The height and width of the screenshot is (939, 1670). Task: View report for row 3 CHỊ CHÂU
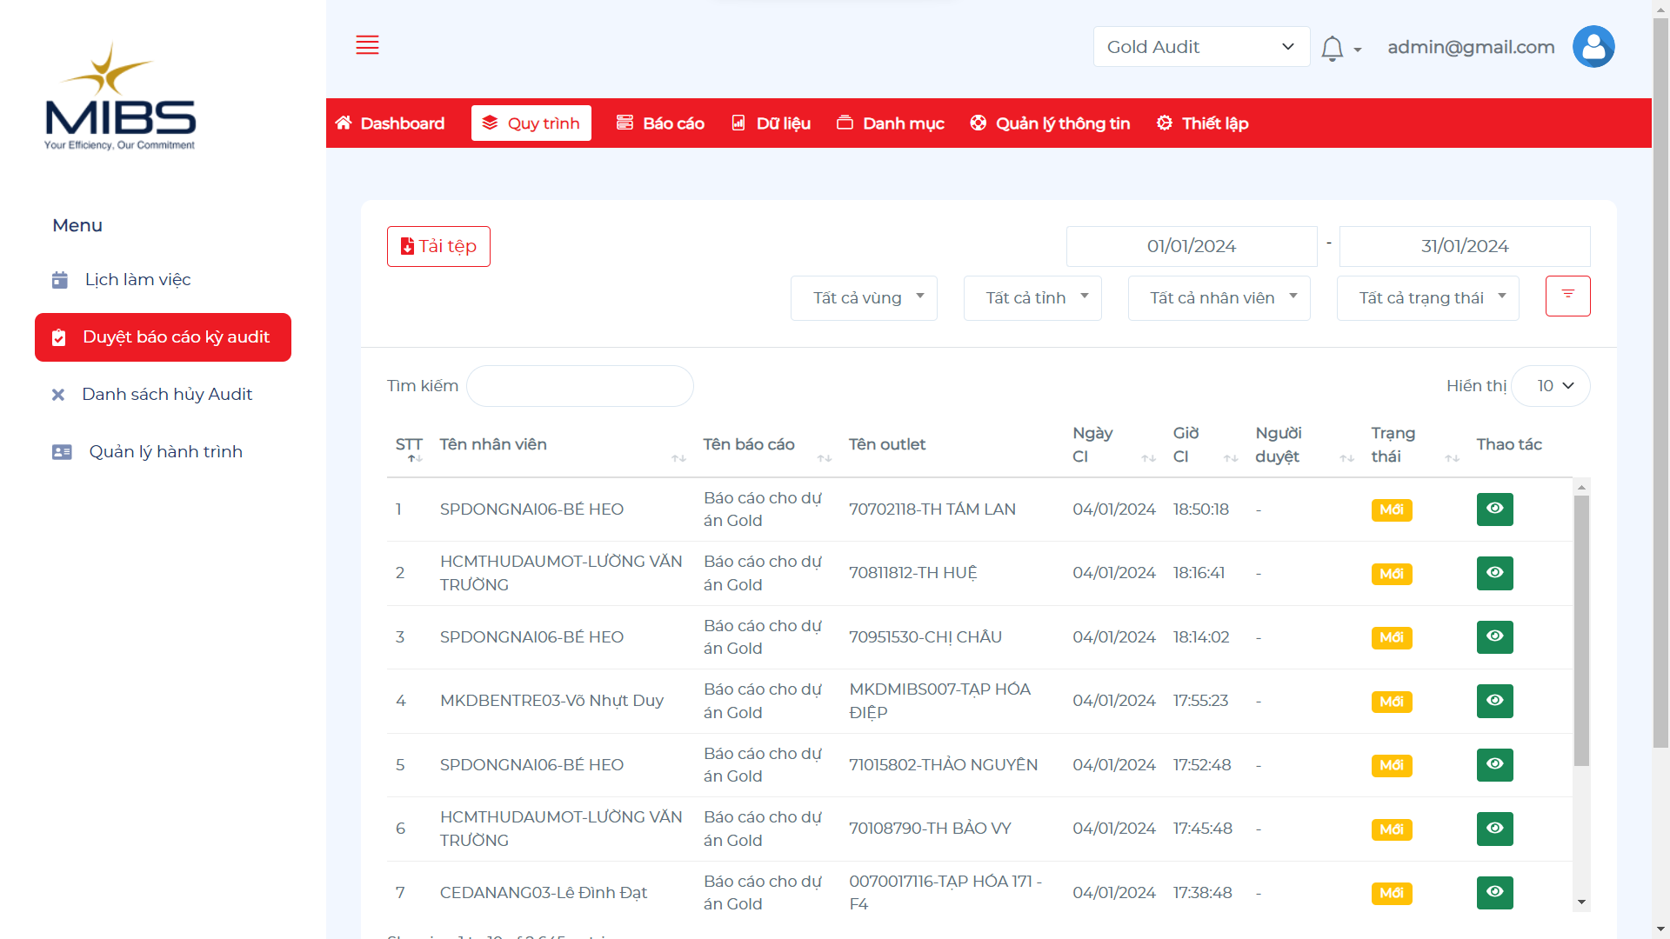click(x=1494, y=637)
